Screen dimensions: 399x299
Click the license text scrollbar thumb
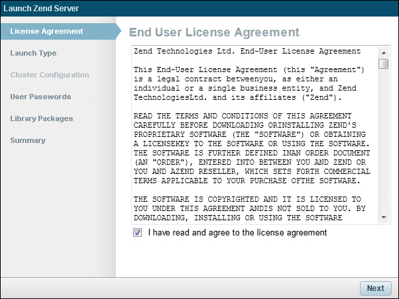[x=384, y=64]
